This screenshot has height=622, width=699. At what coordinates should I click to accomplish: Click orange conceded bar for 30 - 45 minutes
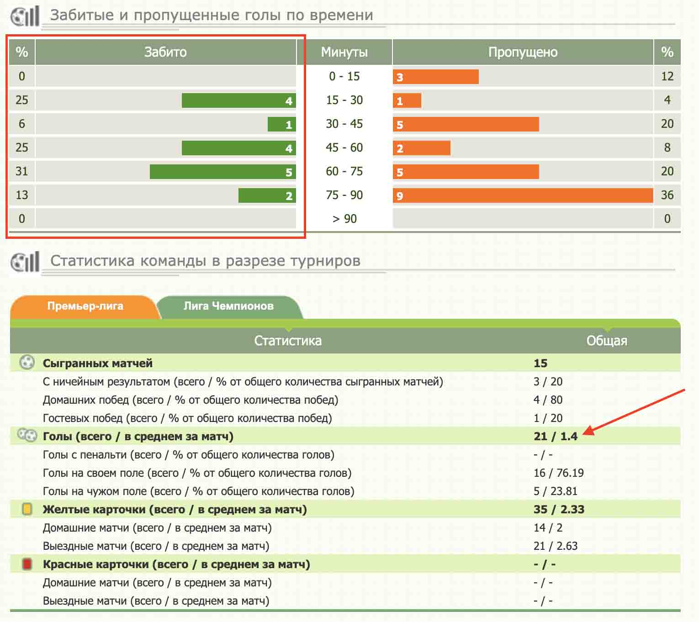pos(466,124)
